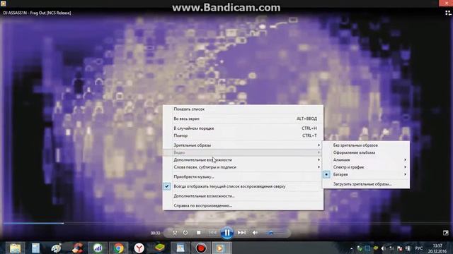
Task: Click the playback seek bar
Action: click(226, 223)
